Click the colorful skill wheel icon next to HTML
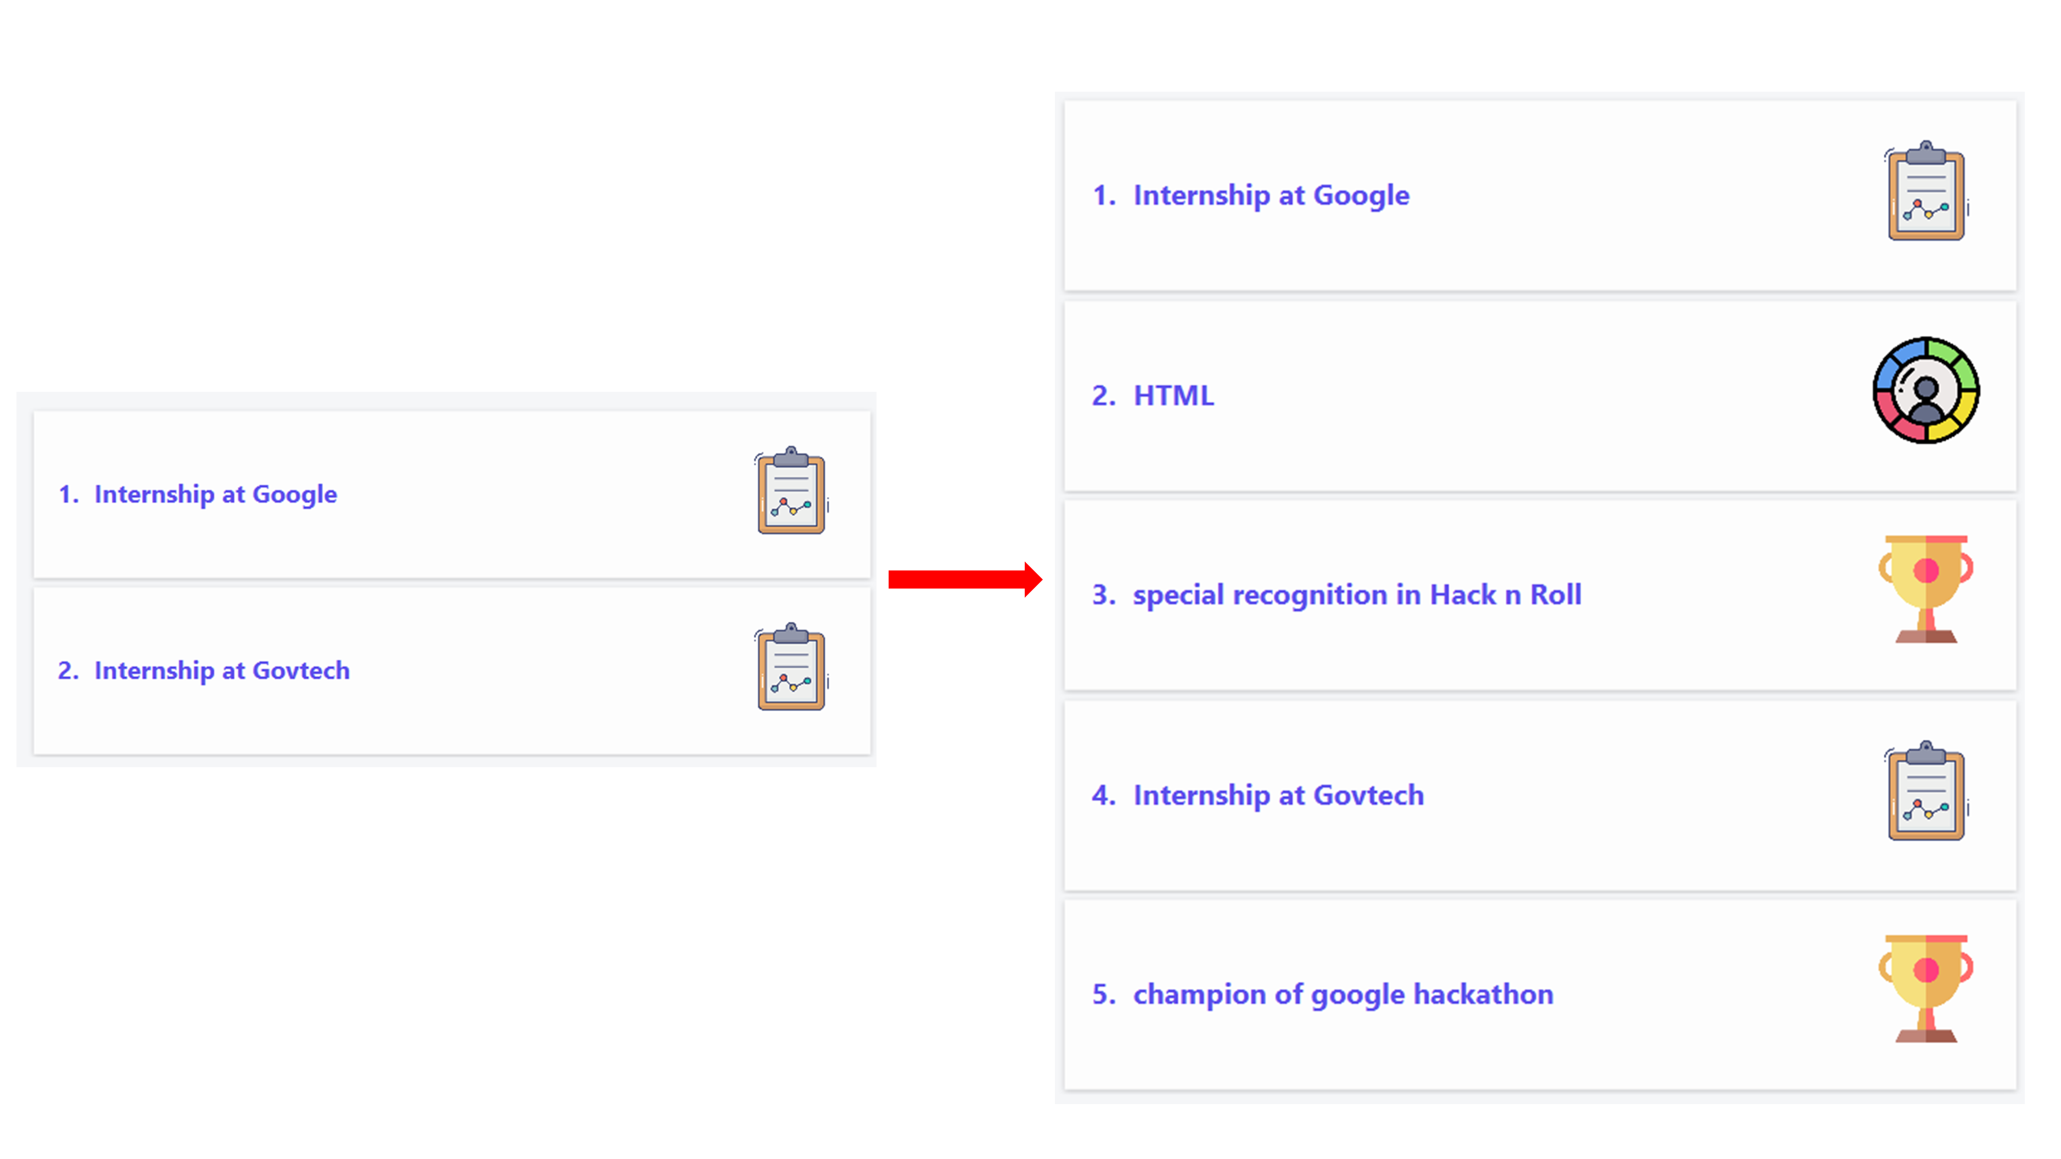Screen dimensions: 2061x1159 [x=1927, y=390]
